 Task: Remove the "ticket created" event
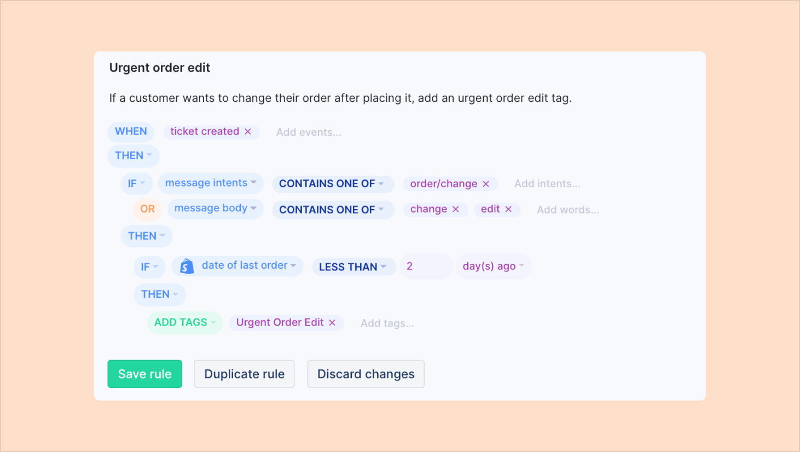tap(248, 131)
